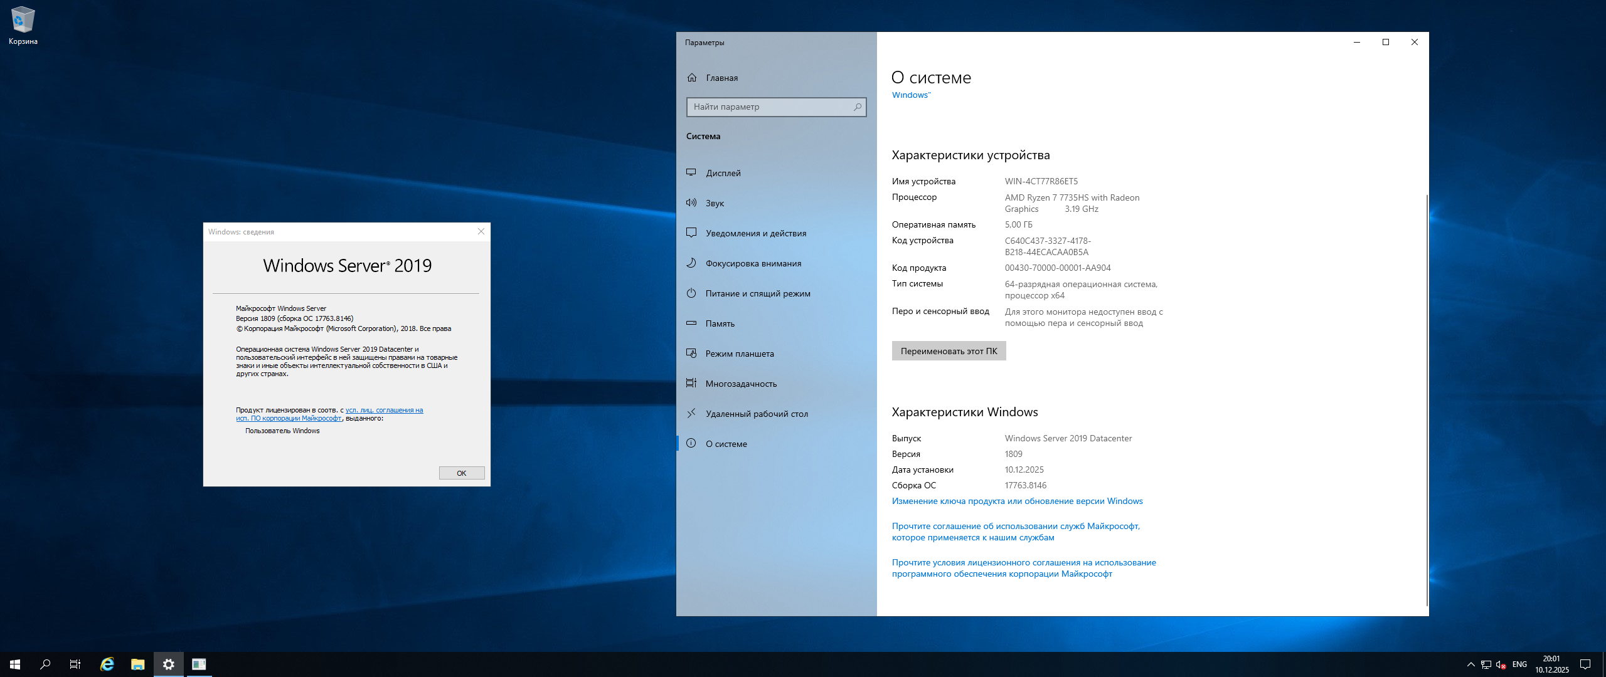Launch Internet Explorer from taskbar
This screenshot has width=1606, height=677.
click(107, 664)
